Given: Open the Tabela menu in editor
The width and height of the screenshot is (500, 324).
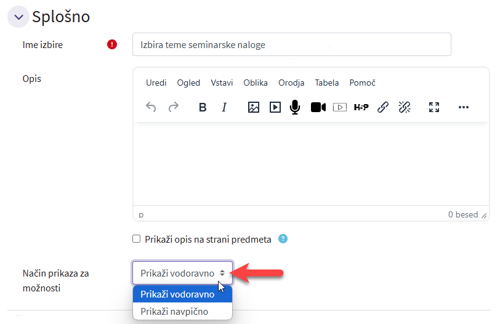Looking at the screenshot, I should [327, 83].
